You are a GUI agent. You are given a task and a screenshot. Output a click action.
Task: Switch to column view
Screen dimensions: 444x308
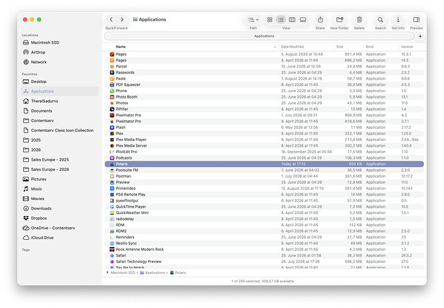click(292, 19)
